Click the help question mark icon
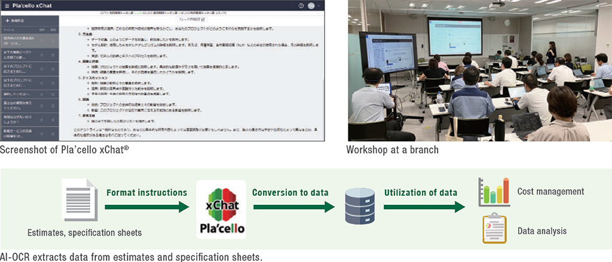Image resolution: width=612 pixels, height=262 pixels. click(x=301, y=5)
